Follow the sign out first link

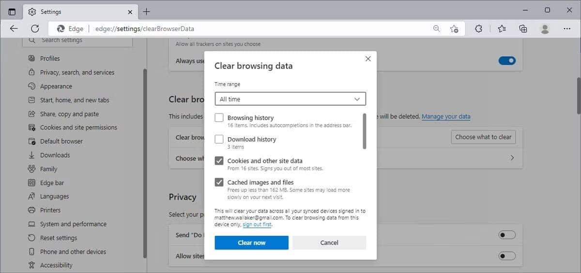point(257,225)
